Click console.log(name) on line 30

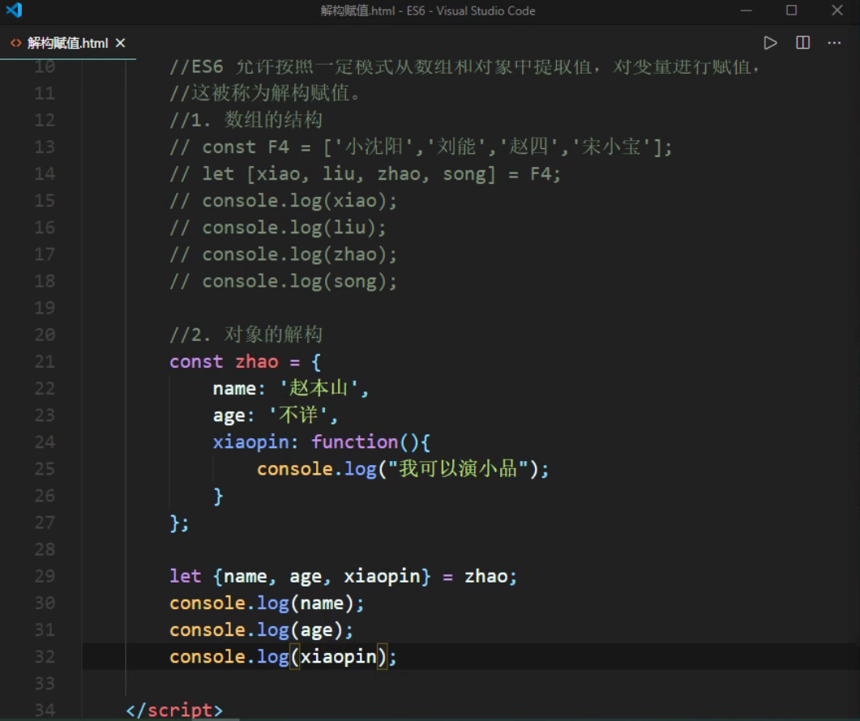[267, 603]
